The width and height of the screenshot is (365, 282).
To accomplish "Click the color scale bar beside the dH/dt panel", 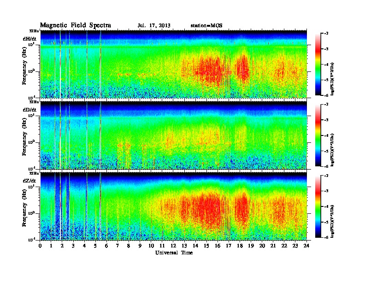I will [318, 64].
